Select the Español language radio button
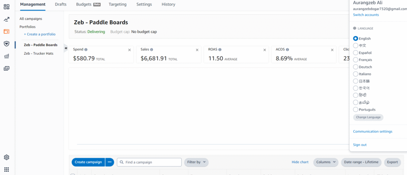This screenshot has height=175, width=407. (356, 53)
